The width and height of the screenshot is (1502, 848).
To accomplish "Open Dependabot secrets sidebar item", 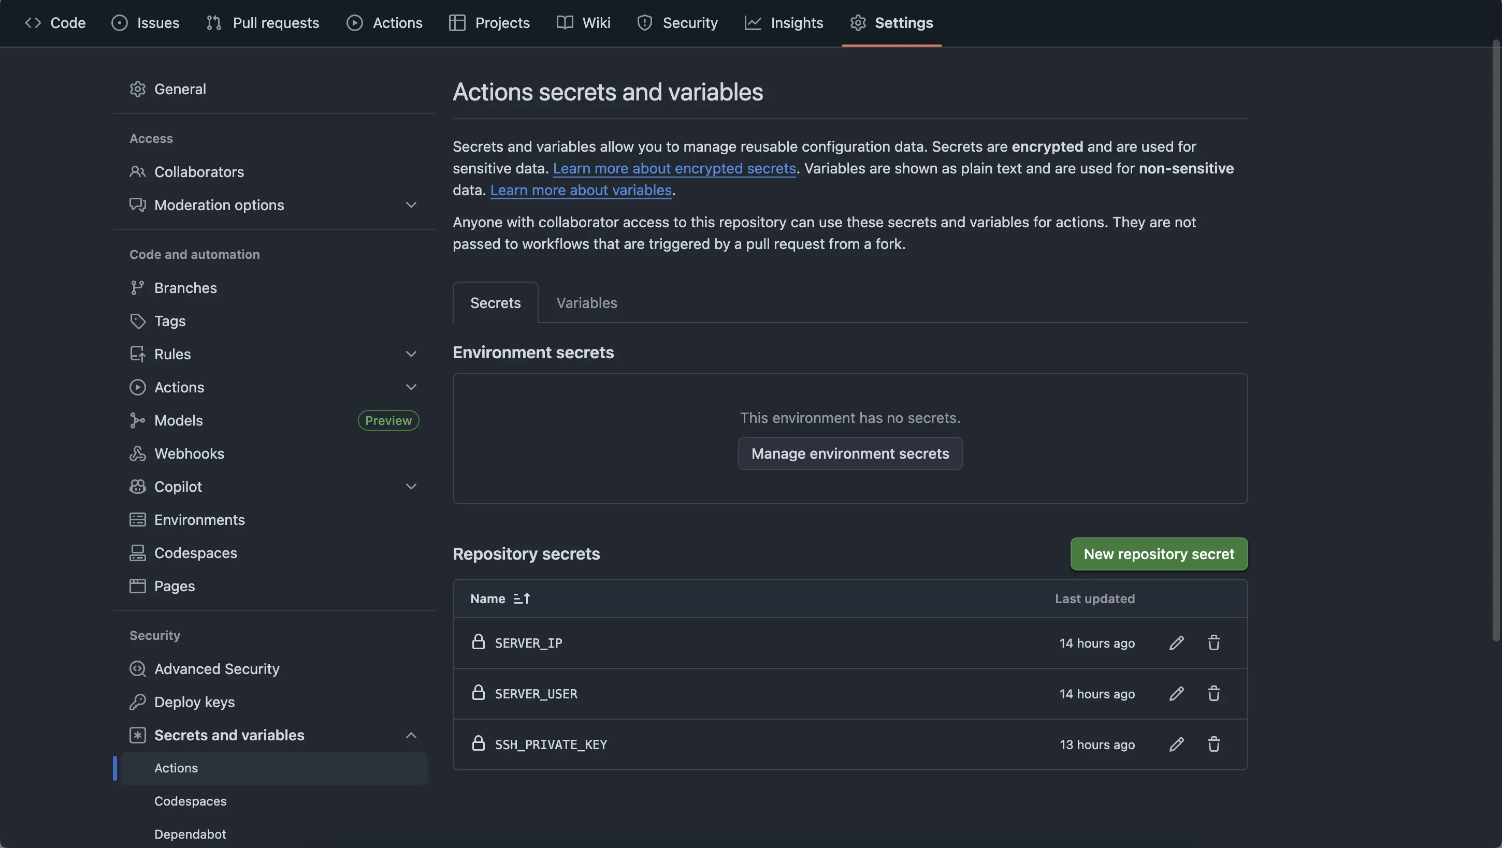I will [x=274, y=835].
